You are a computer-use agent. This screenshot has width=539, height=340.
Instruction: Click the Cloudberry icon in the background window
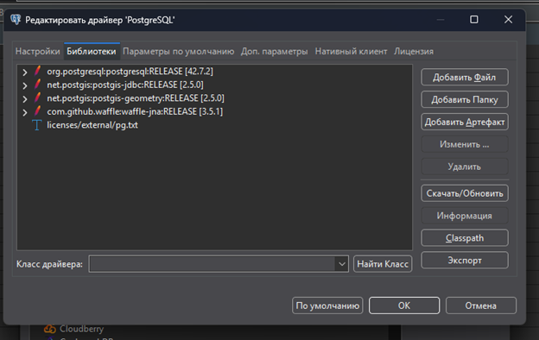[50, 329]
